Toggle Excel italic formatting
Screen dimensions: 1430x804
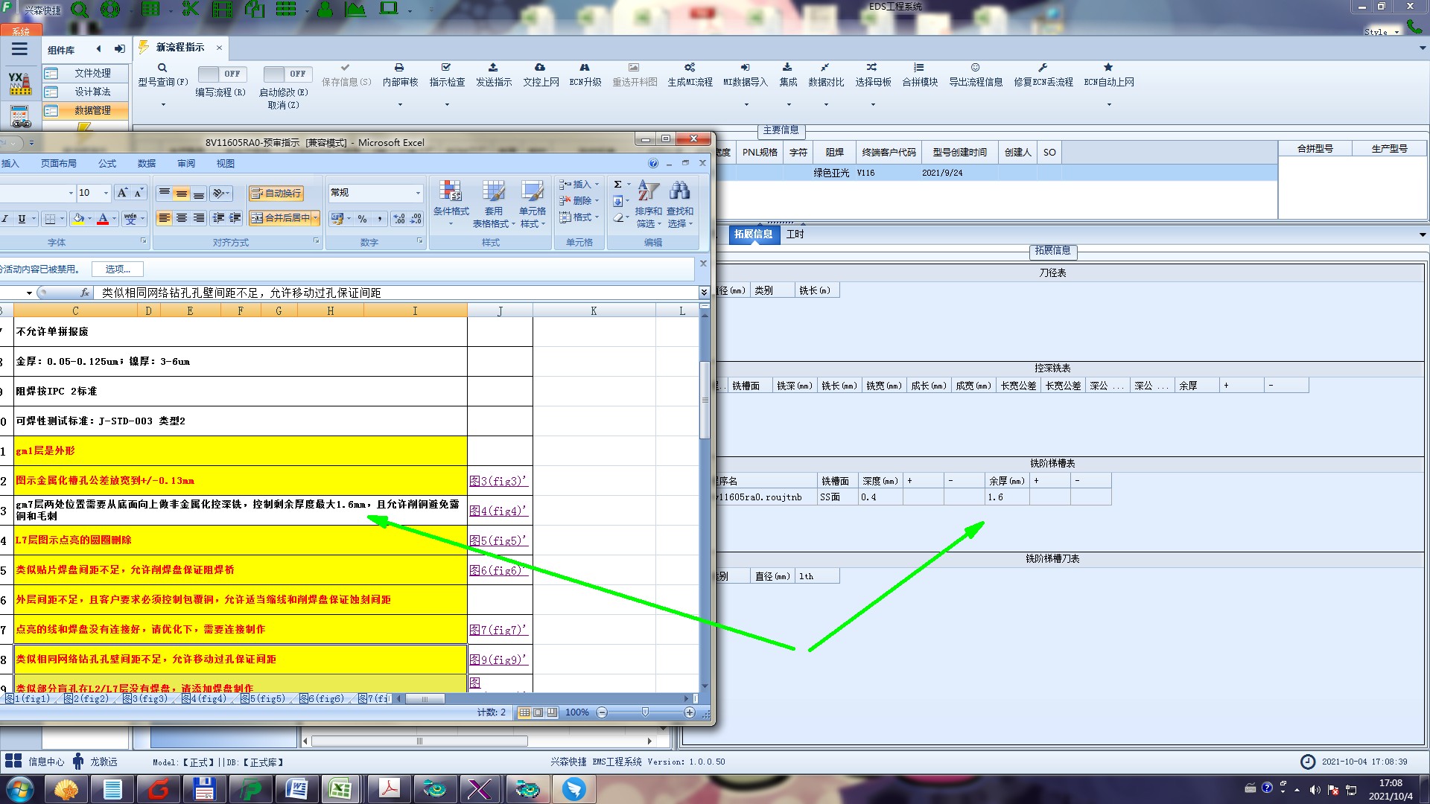tap(5, 219)
